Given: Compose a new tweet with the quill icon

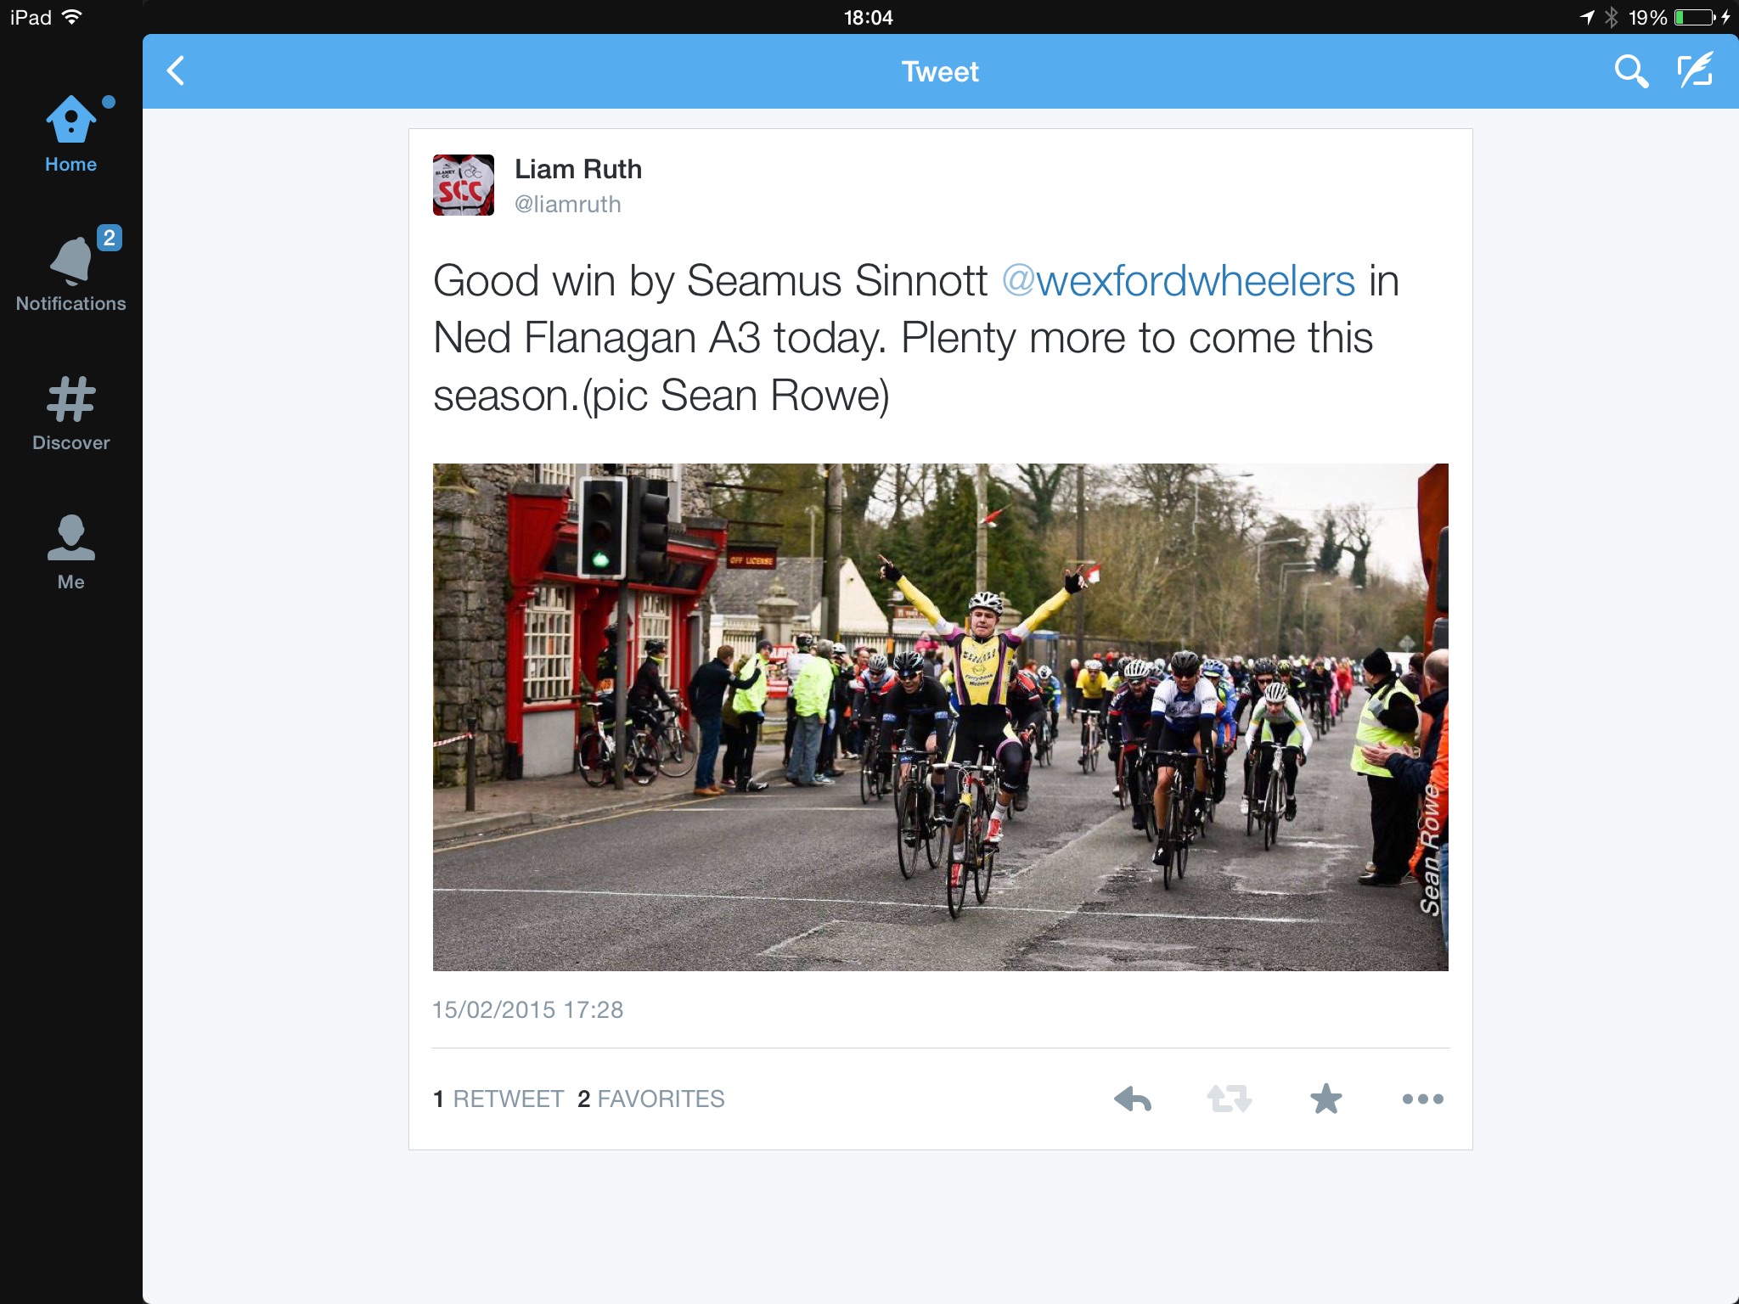Looking at the screenshot, I should pyautogui.click(x=1695, y=70).
